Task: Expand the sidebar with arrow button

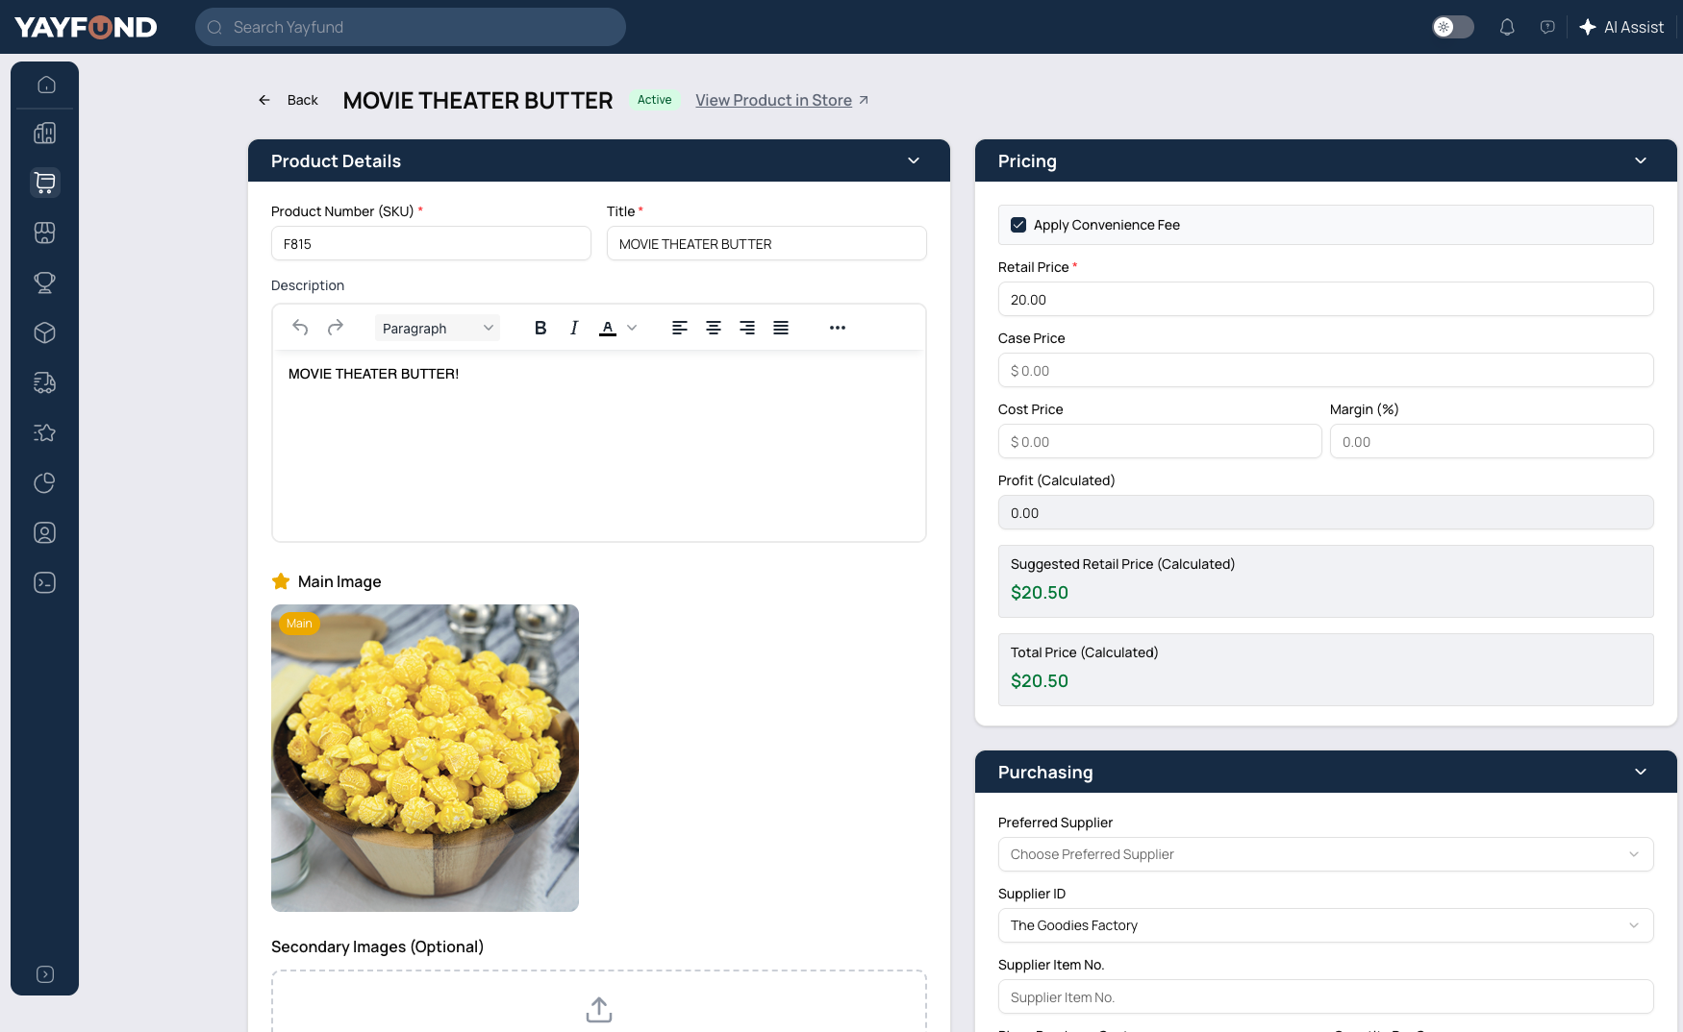Action: point(45,974)
